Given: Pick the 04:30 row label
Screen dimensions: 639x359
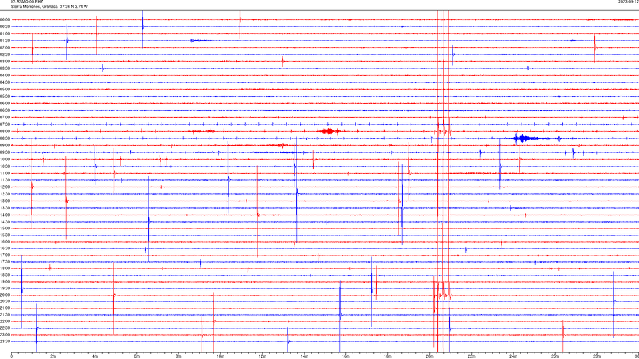Looking at the screenshot, I should [x=5, y=82].
